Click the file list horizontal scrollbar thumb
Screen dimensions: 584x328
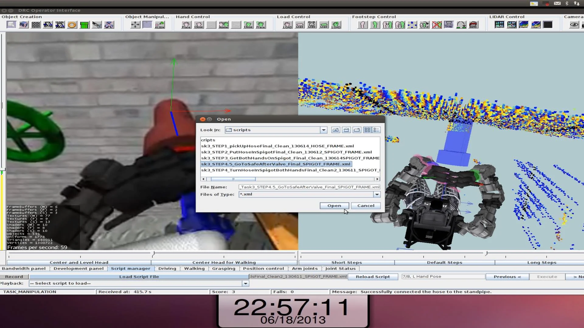pyautogui.click(x=233, y=179)
